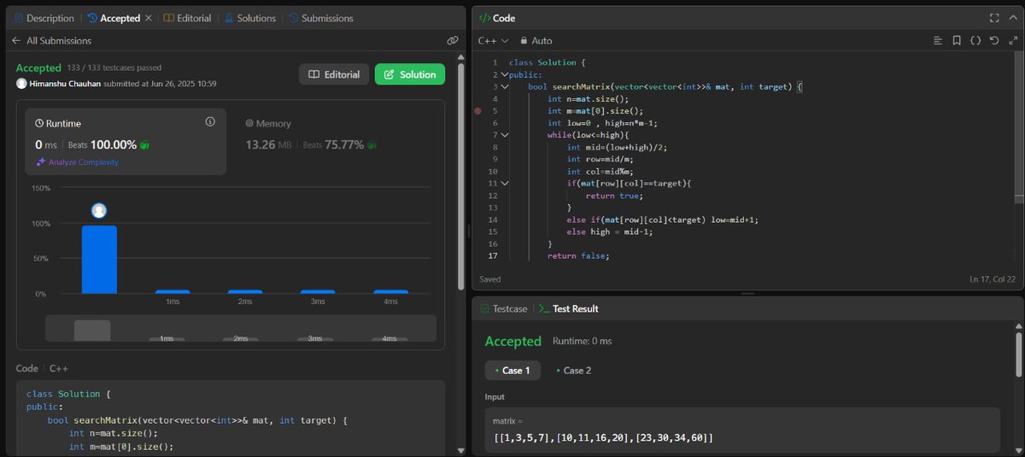Reset code with the undo arrow icon
1025x457 pixels.
pos(994,40)
